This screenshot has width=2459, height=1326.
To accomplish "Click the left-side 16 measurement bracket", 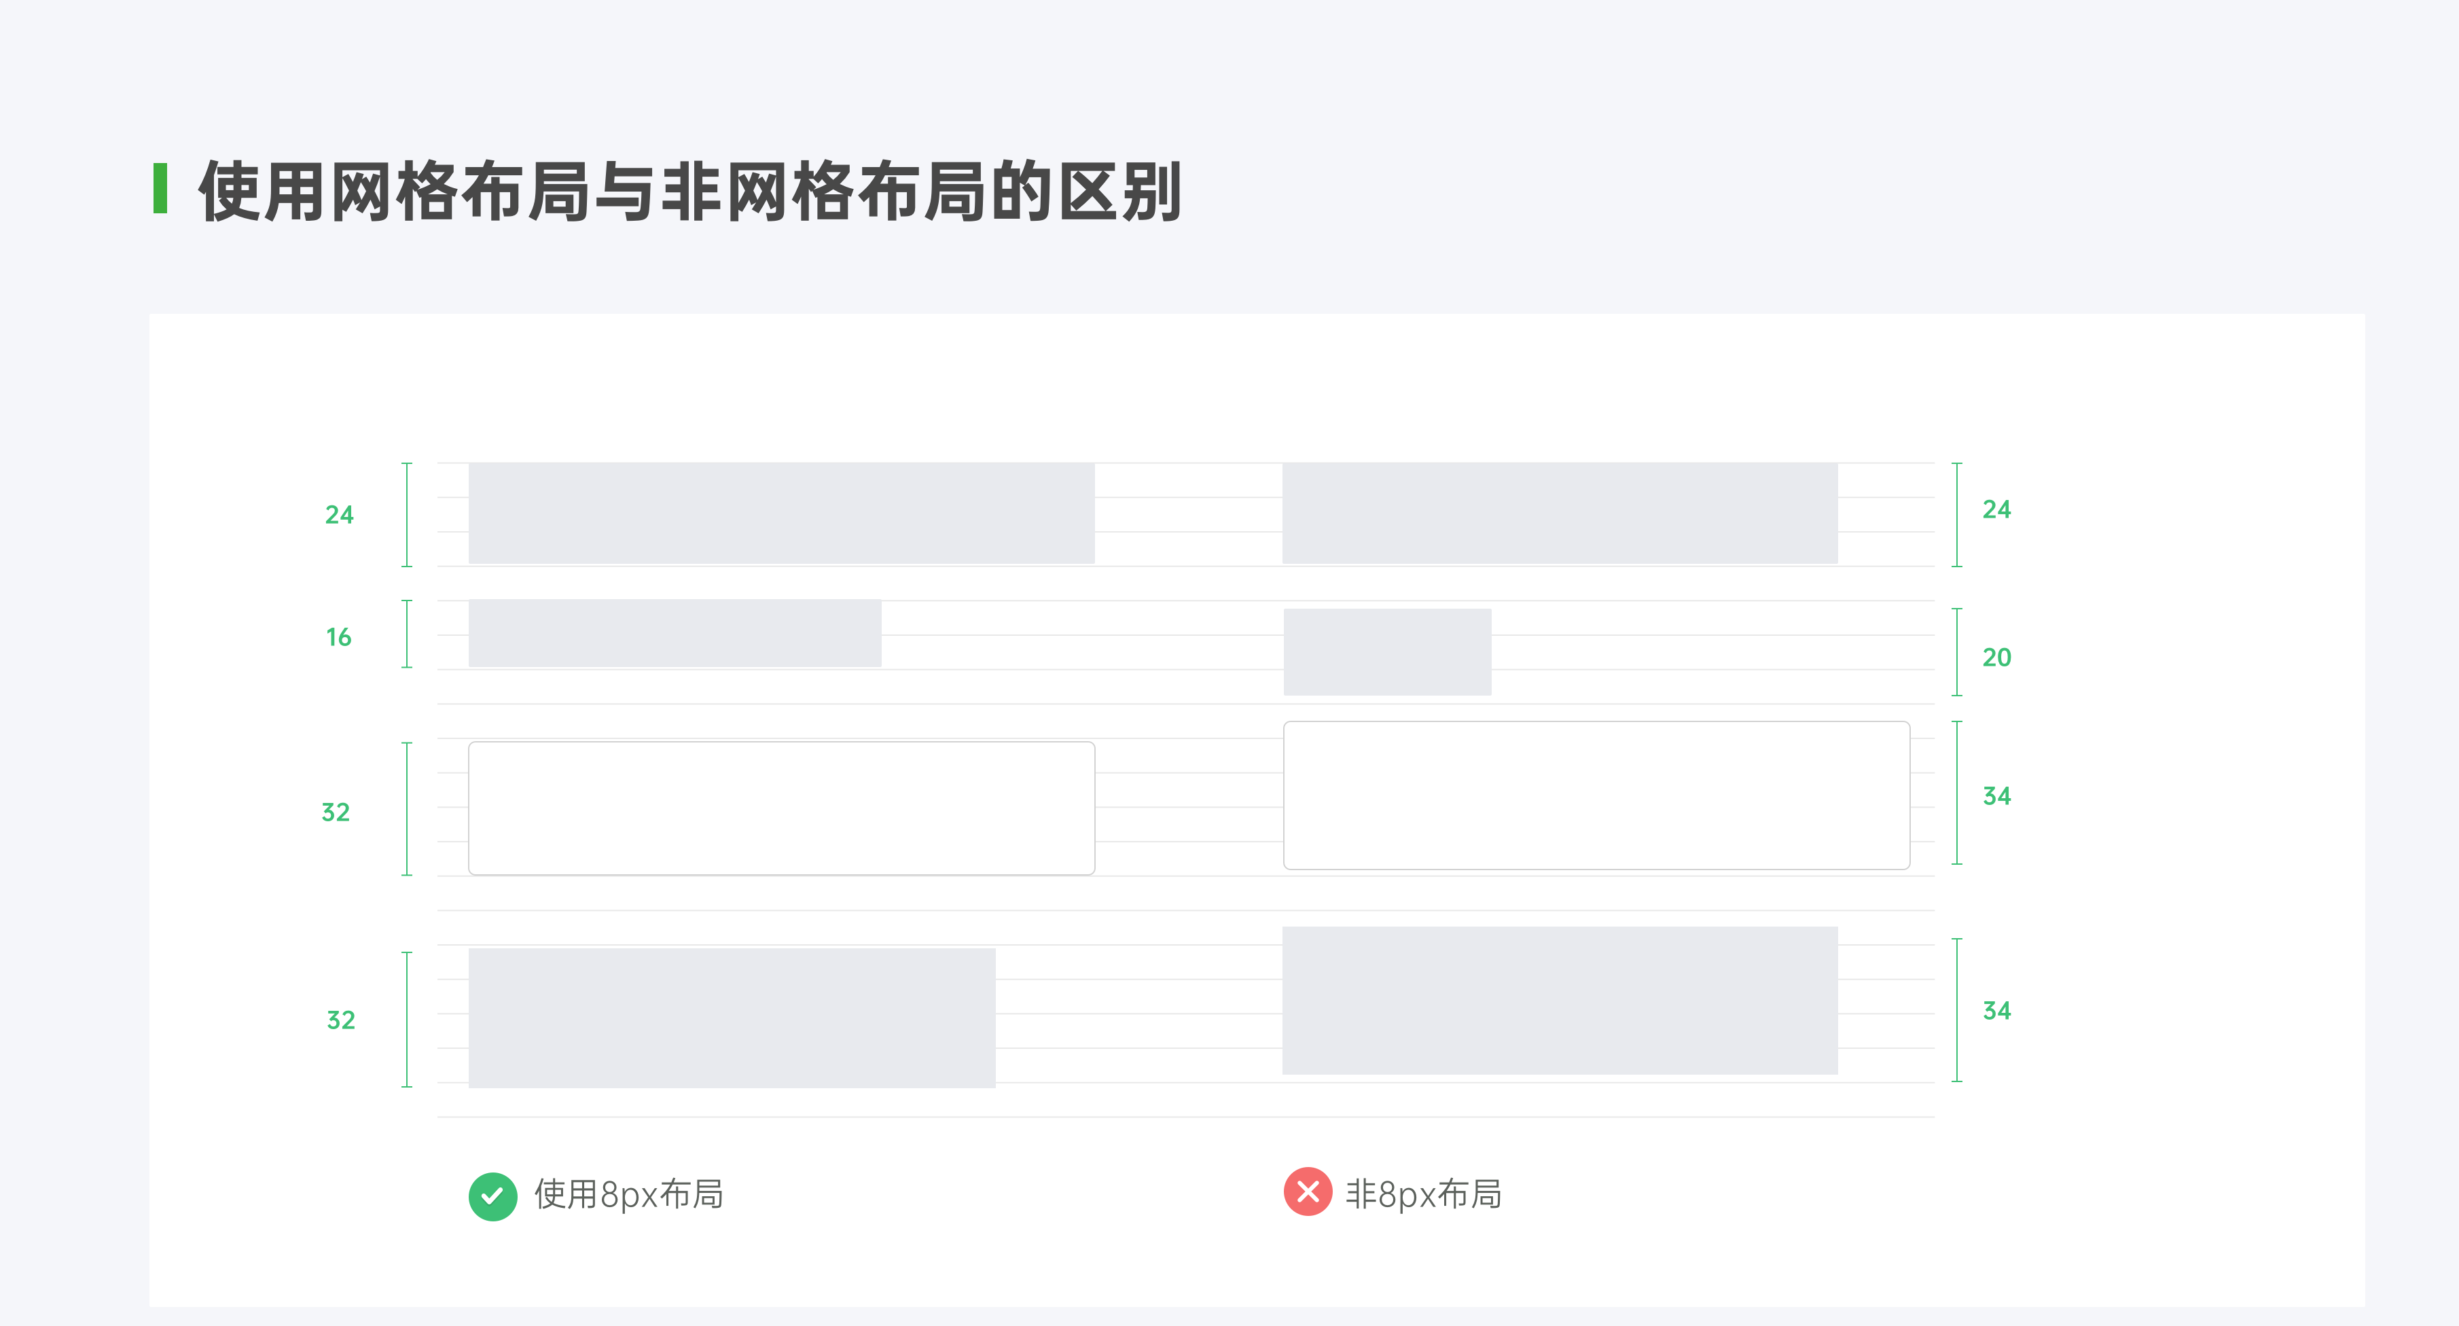I will coord(408,634).
